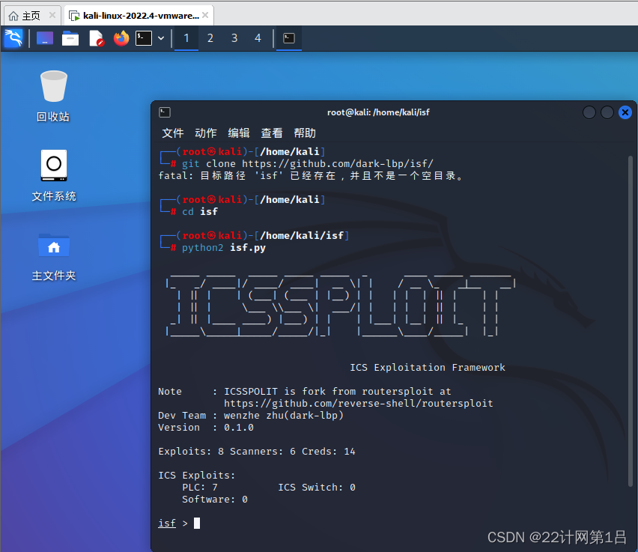
Task: Click the terminal icon in the title bar
Action: [x=165, y=112]
